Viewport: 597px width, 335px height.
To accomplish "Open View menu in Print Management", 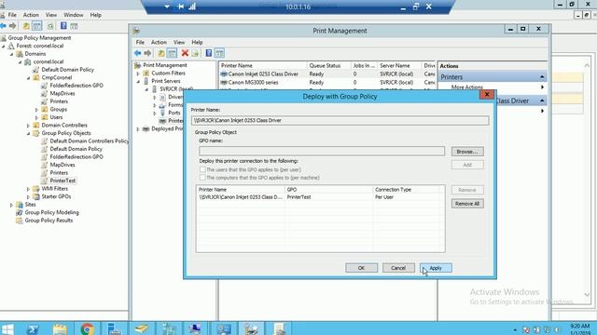I will [x=179, y=42].
